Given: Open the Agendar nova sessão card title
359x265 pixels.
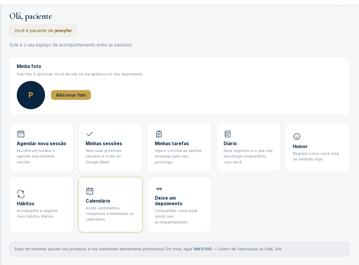Looking at the screenshot, I should (x=41, y=143).
